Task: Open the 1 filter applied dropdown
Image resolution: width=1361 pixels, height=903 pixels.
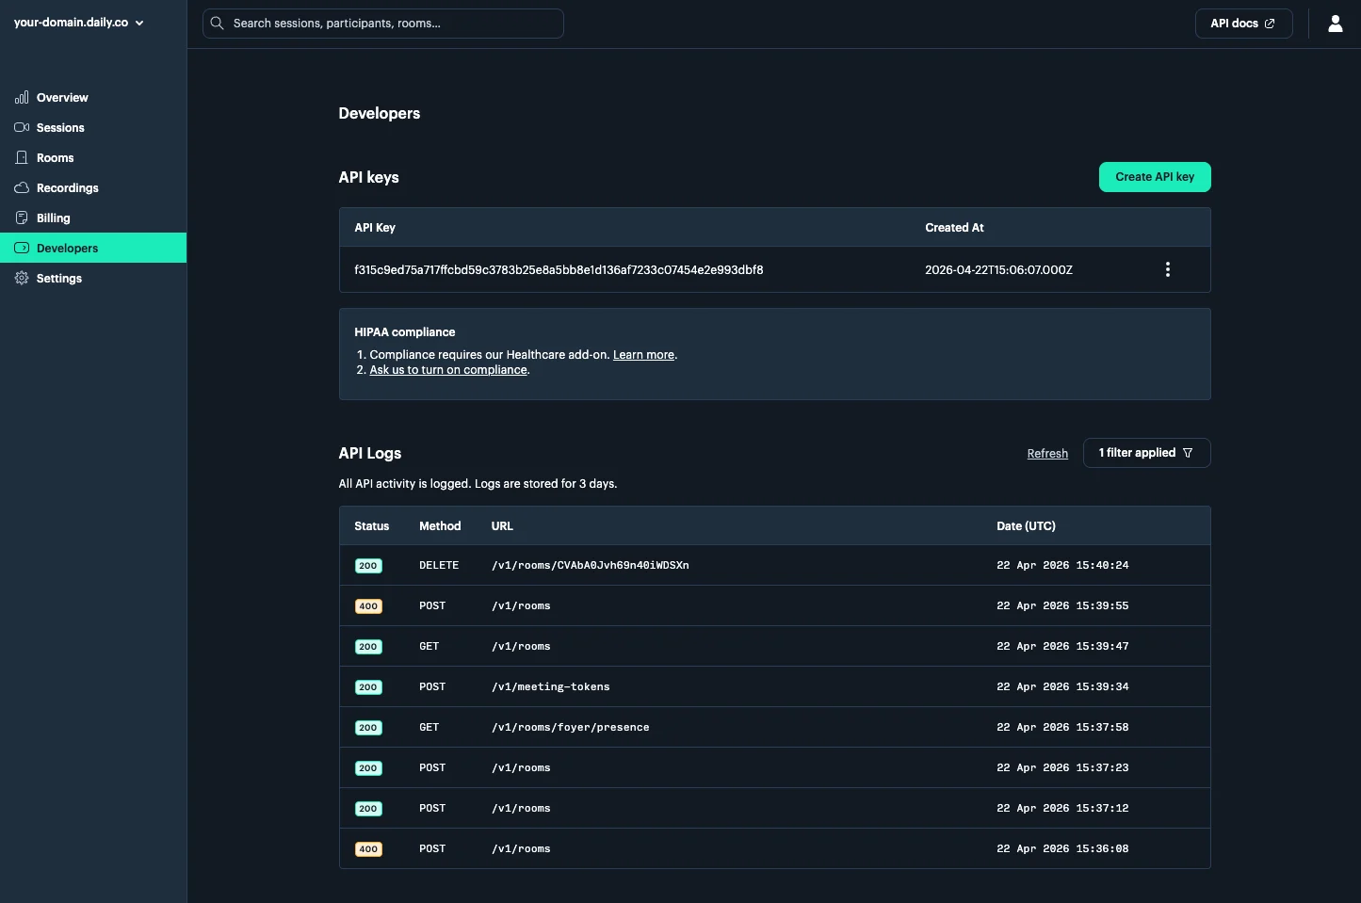Action: [1146, 453]
